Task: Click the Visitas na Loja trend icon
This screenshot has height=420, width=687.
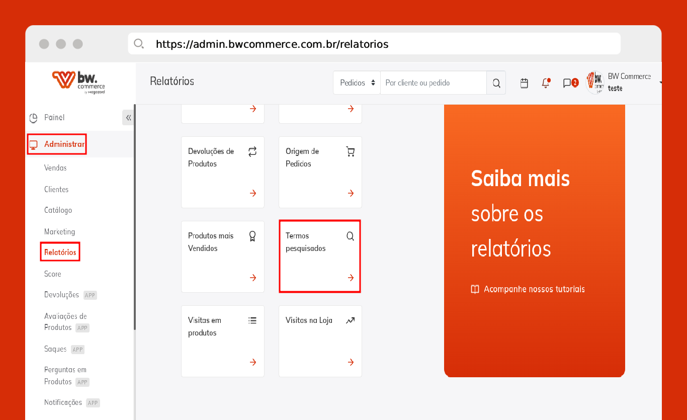Action: click(x=351, y=320)
